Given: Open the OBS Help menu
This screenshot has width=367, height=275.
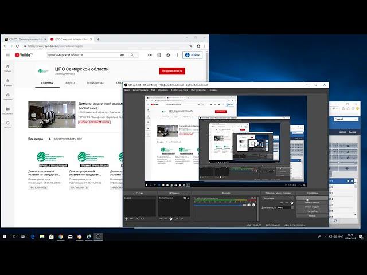Looking at the screenshot, I should pyautogui.click(x=213, y=90).
